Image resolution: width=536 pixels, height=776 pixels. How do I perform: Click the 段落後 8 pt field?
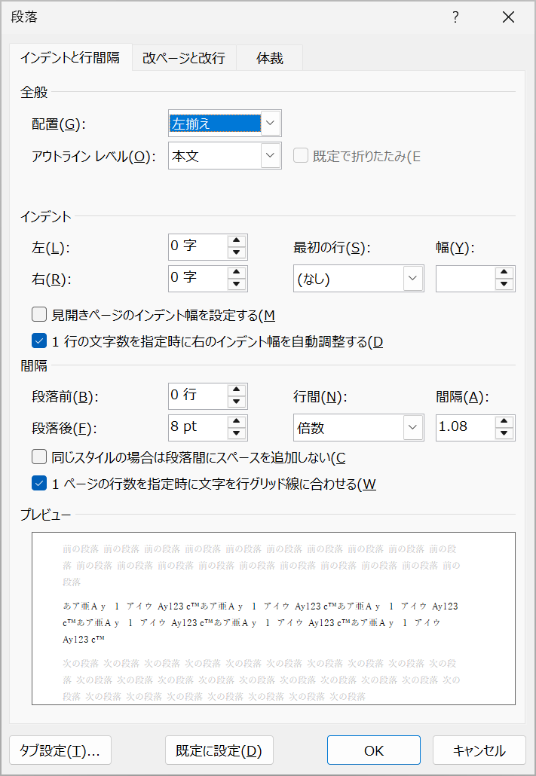[x=198, y=427]
